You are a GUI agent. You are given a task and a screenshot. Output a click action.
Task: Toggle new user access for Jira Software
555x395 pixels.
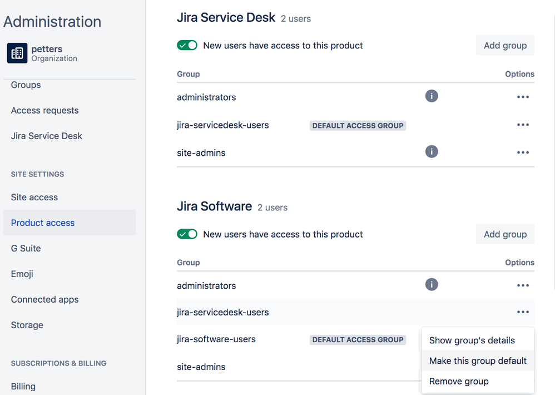point(187,234)
